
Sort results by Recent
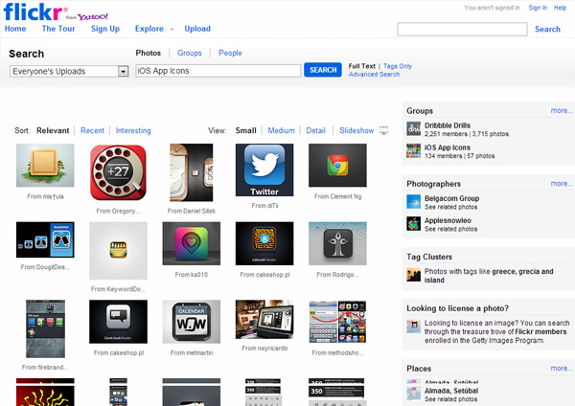tap(92, 130)
